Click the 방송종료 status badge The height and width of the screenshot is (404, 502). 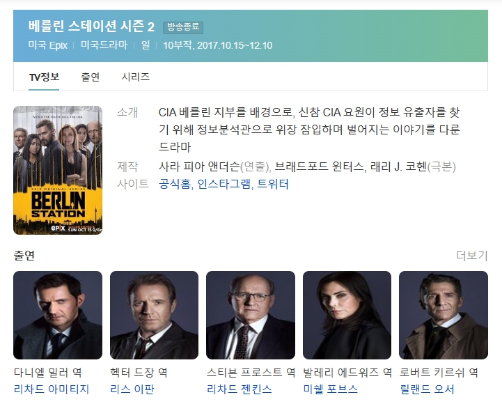click(x=183, y=27)
